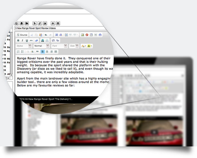Select right alignment
The image size is (197, 158).
tap(51, 52)
